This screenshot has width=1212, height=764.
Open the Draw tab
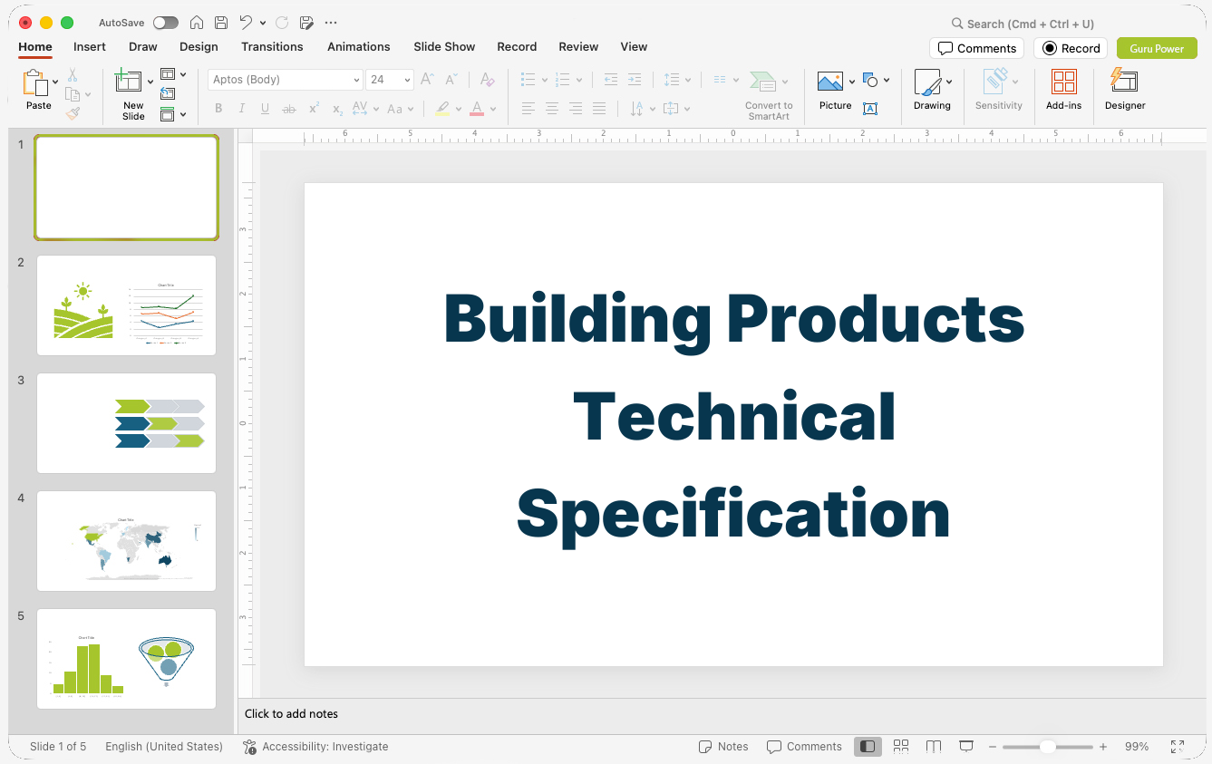(x=142, y=46)
